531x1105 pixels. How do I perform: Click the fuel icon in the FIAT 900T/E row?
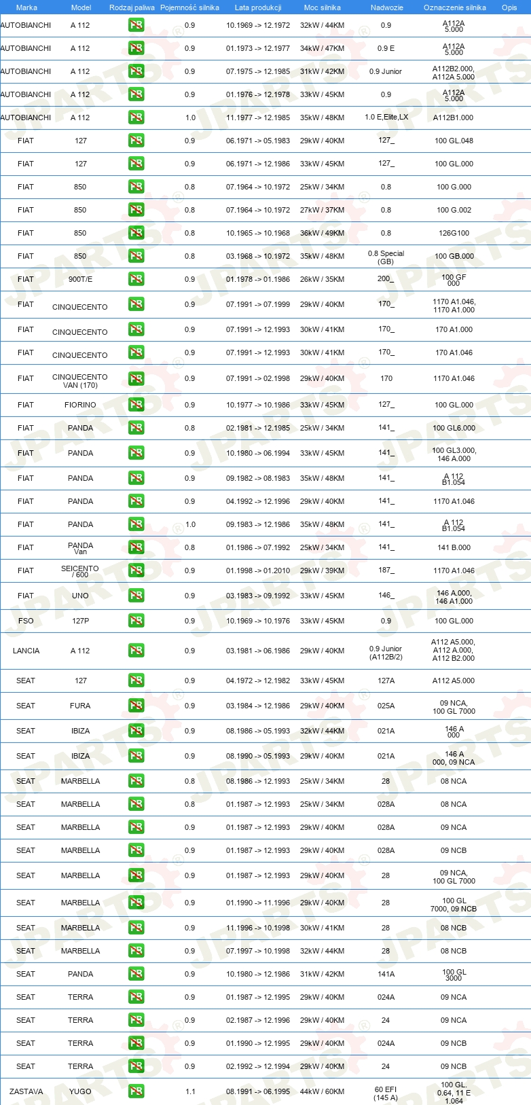136,279
